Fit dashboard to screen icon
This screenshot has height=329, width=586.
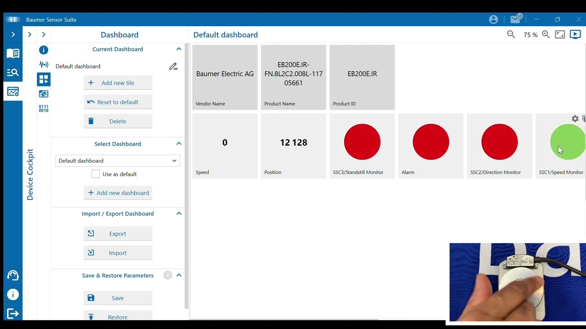(x=560, y=35)
